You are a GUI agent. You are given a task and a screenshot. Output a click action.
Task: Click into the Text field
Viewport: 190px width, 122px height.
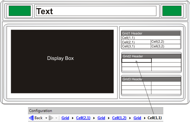click(96, 11)
